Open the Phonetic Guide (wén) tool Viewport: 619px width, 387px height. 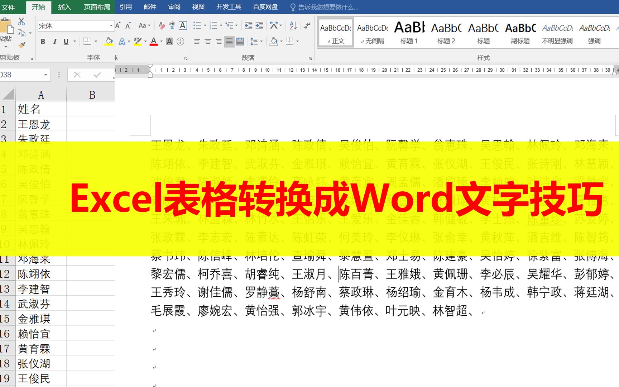pos(172,25)
